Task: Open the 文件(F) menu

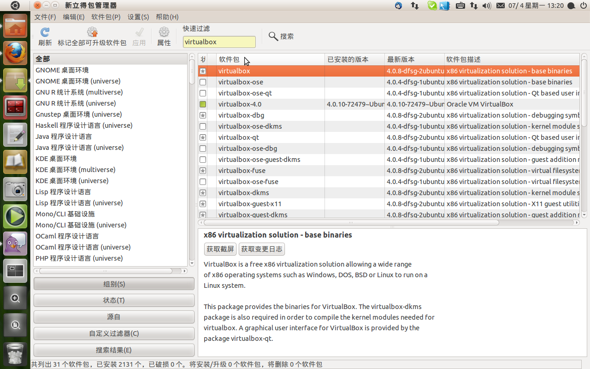Action: 45,17
